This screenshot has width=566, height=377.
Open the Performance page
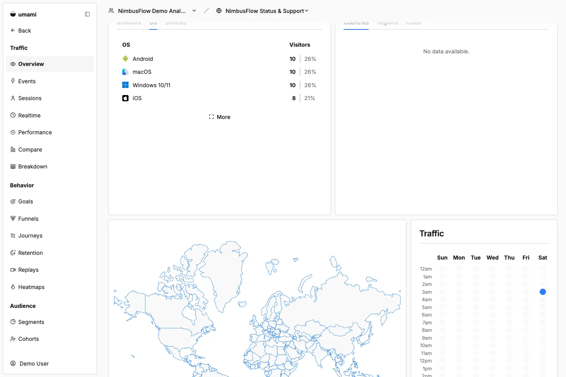pos(50,132)
